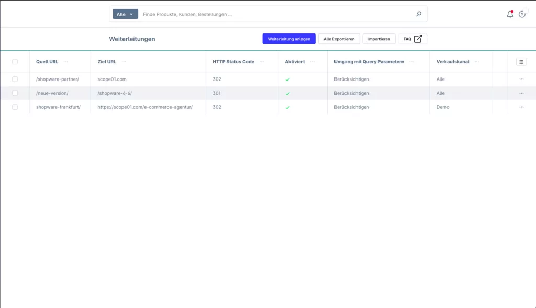The width and height of the screenshot is (536, 308).
Task: Click Berücksichtigen in the /neue-version/ row
Action: click(351, 93)
